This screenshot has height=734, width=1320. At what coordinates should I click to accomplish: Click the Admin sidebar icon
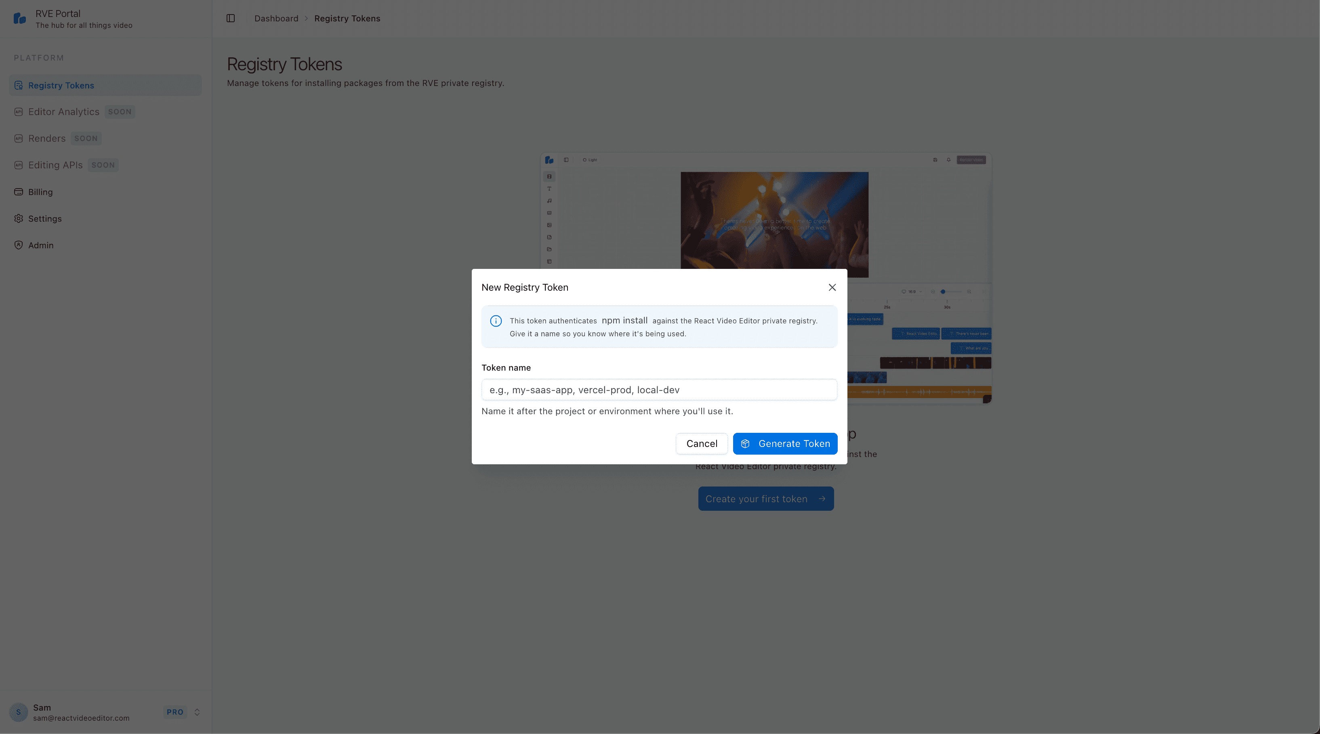[19, 245]
